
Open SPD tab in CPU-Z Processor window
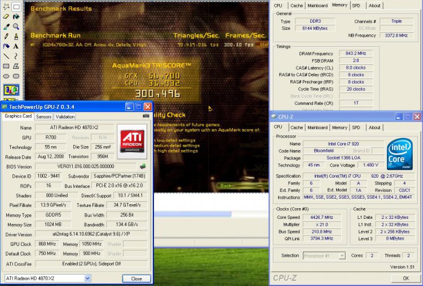point(356,127)
